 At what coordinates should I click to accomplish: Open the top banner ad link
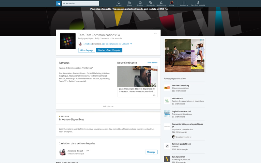pos(127,9)
